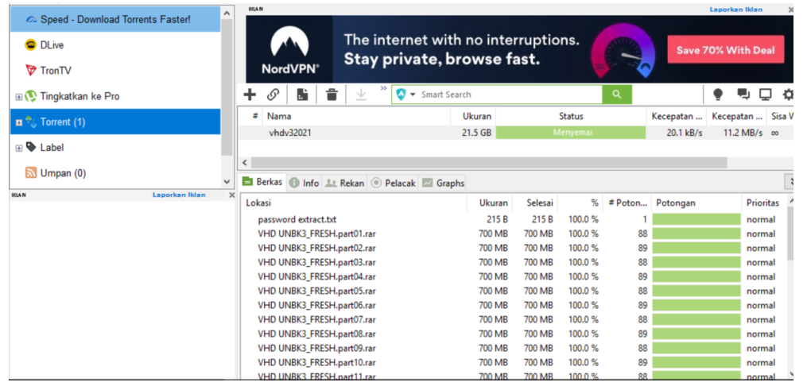Screen dimensions: 807x386
Task: Click the toolbar overflow double-chevron
Action: coord(383,88)
